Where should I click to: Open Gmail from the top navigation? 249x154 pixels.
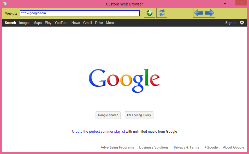[87, 23]
